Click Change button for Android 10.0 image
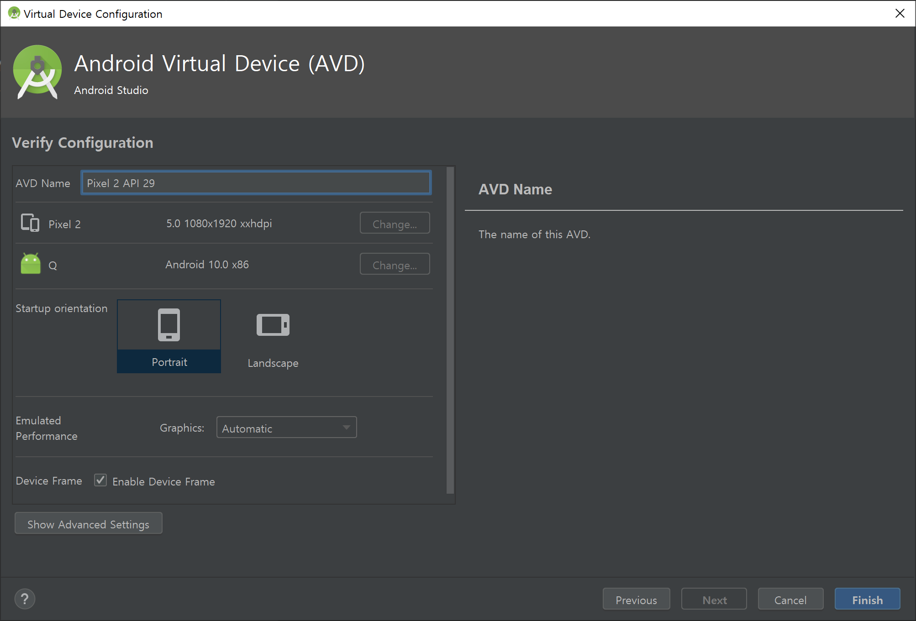Viewport: 916px width, 621px height. 395,265
